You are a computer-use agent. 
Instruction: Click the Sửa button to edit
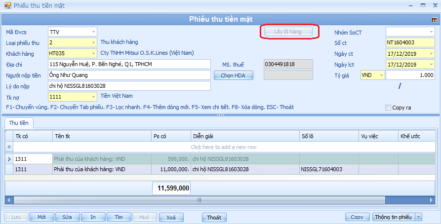[x=67, y=217]
